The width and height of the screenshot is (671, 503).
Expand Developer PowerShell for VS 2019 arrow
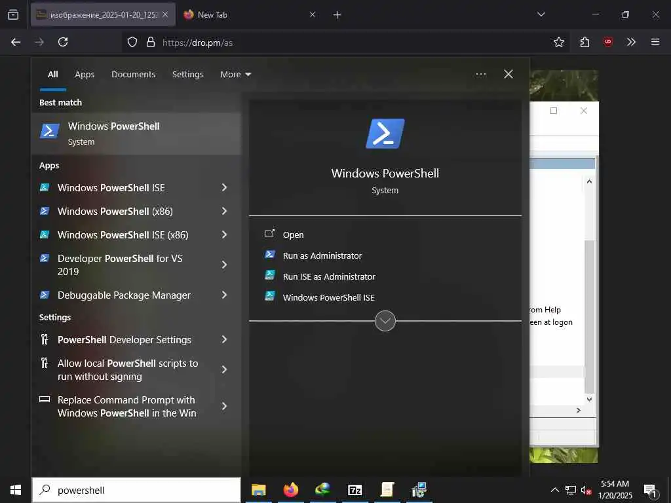click(224, 265)
